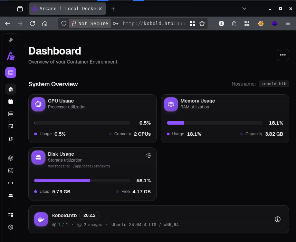Open browser home page button
The image size is (296, 242).
click(45, 23)
